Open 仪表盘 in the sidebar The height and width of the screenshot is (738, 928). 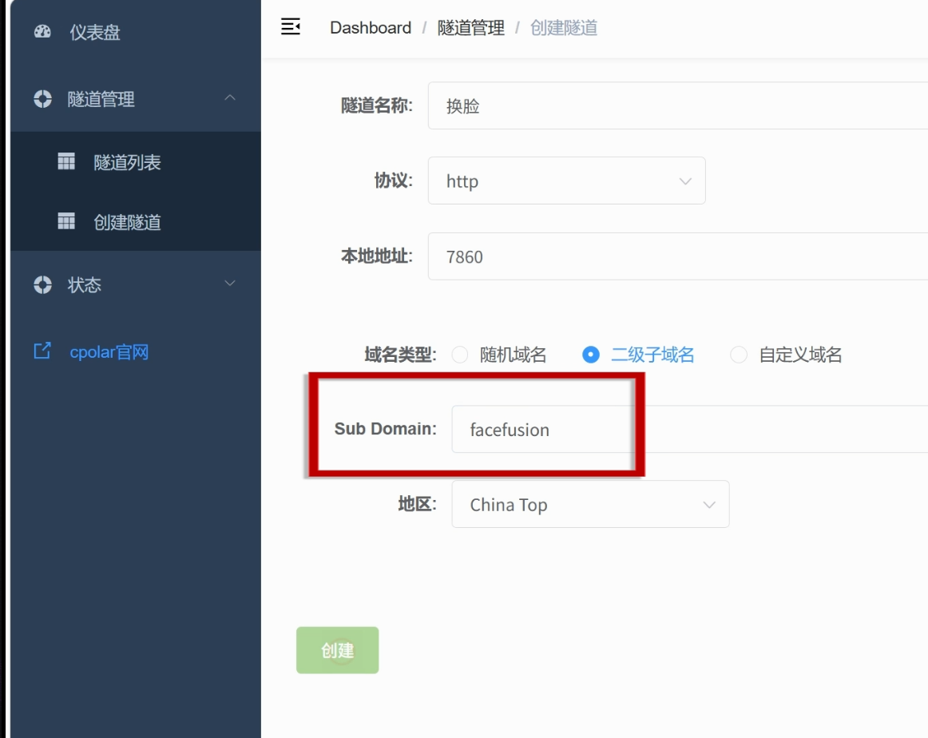point(136,32)
